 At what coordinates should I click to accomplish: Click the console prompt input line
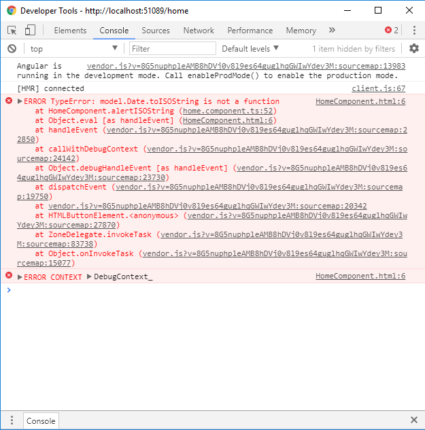coord(213,290)
